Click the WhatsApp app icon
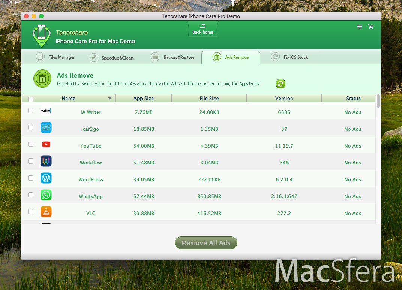The height and width of the screenshot is (290, 402). click(46, 195)
